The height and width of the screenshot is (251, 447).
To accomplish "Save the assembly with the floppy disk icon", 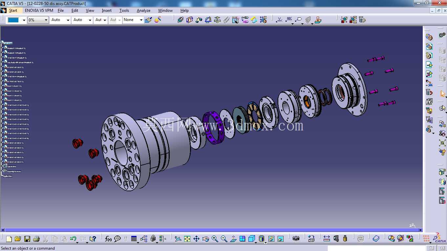I will (x=27, y=239).
